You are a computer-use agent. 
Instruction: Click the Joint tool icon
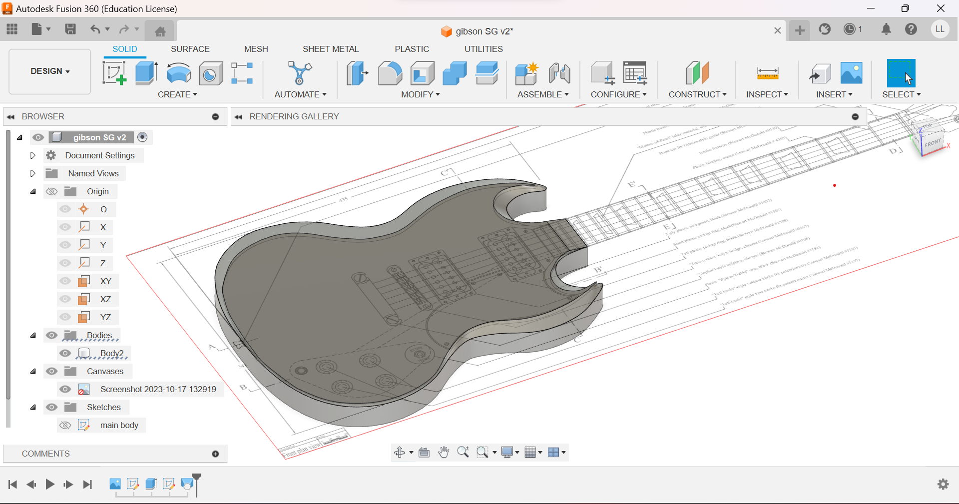pyautogui.click(x=559, y=73)
